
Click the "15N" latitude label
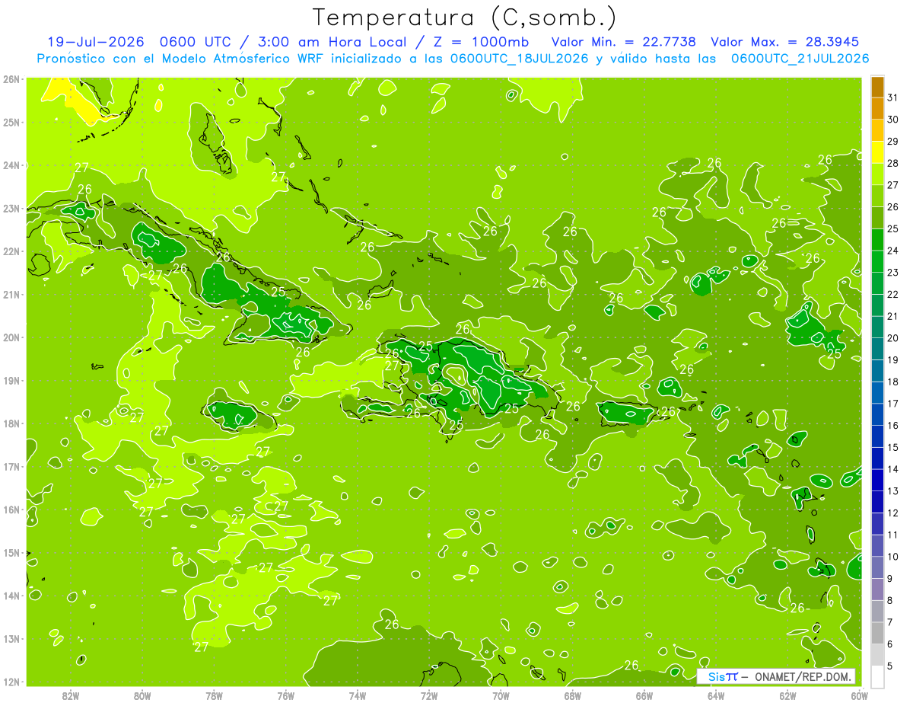11,552
